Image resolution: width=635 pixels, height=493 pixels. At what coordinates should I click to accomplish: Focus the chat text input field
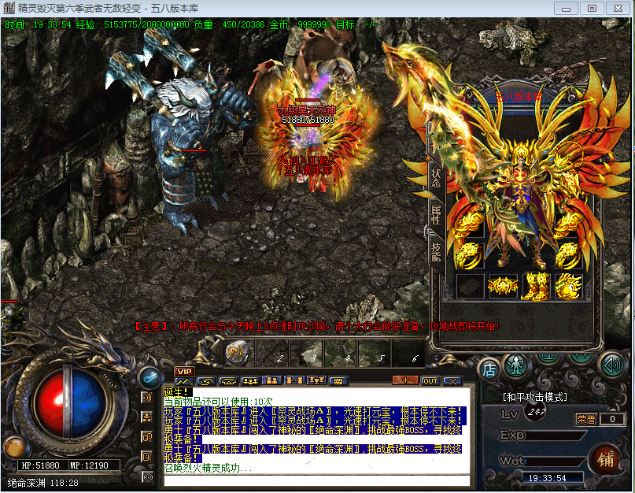pyautogui.click(x=316, y=481)
